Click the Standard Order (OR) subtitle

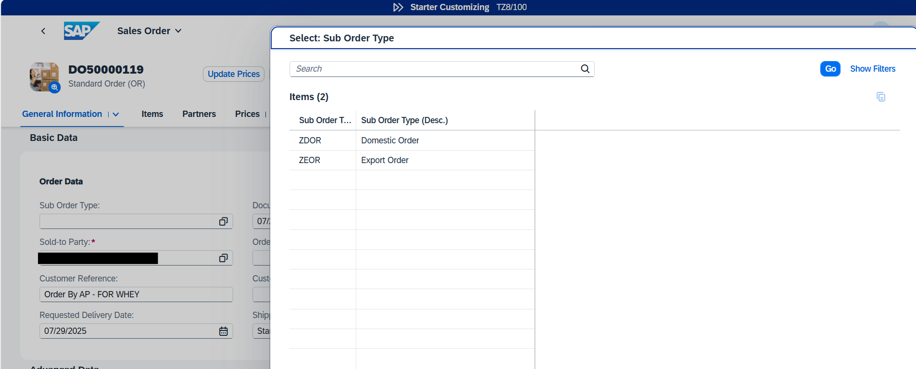coord(107,84)
